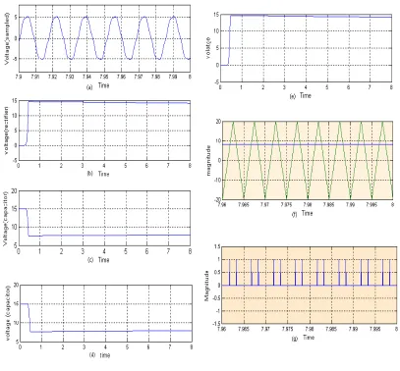Image resolution: width=400 pixels, height=371 pixels.
Task: Click the rising voltage curve in plot (e)
Action: click(x=306, y=40)
